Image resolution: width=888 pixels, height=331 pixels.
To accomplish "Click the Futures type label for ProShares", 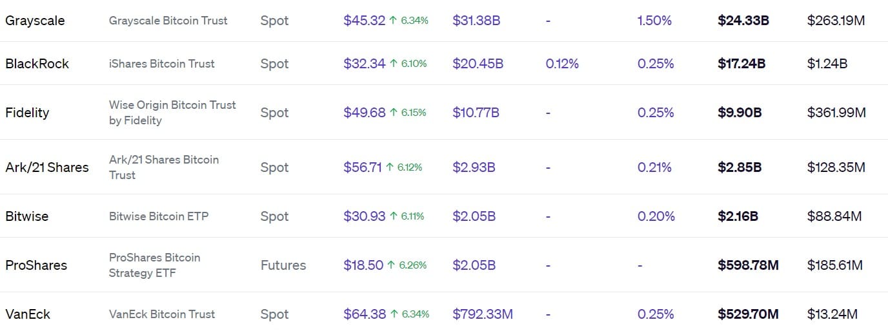I will (x=283, y=265).
